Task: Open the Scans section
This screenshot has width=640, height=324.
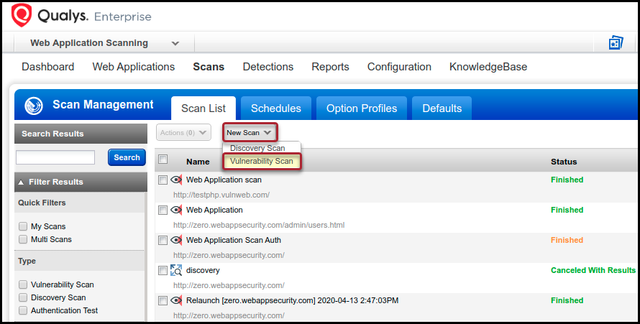Action: (209, 67)
